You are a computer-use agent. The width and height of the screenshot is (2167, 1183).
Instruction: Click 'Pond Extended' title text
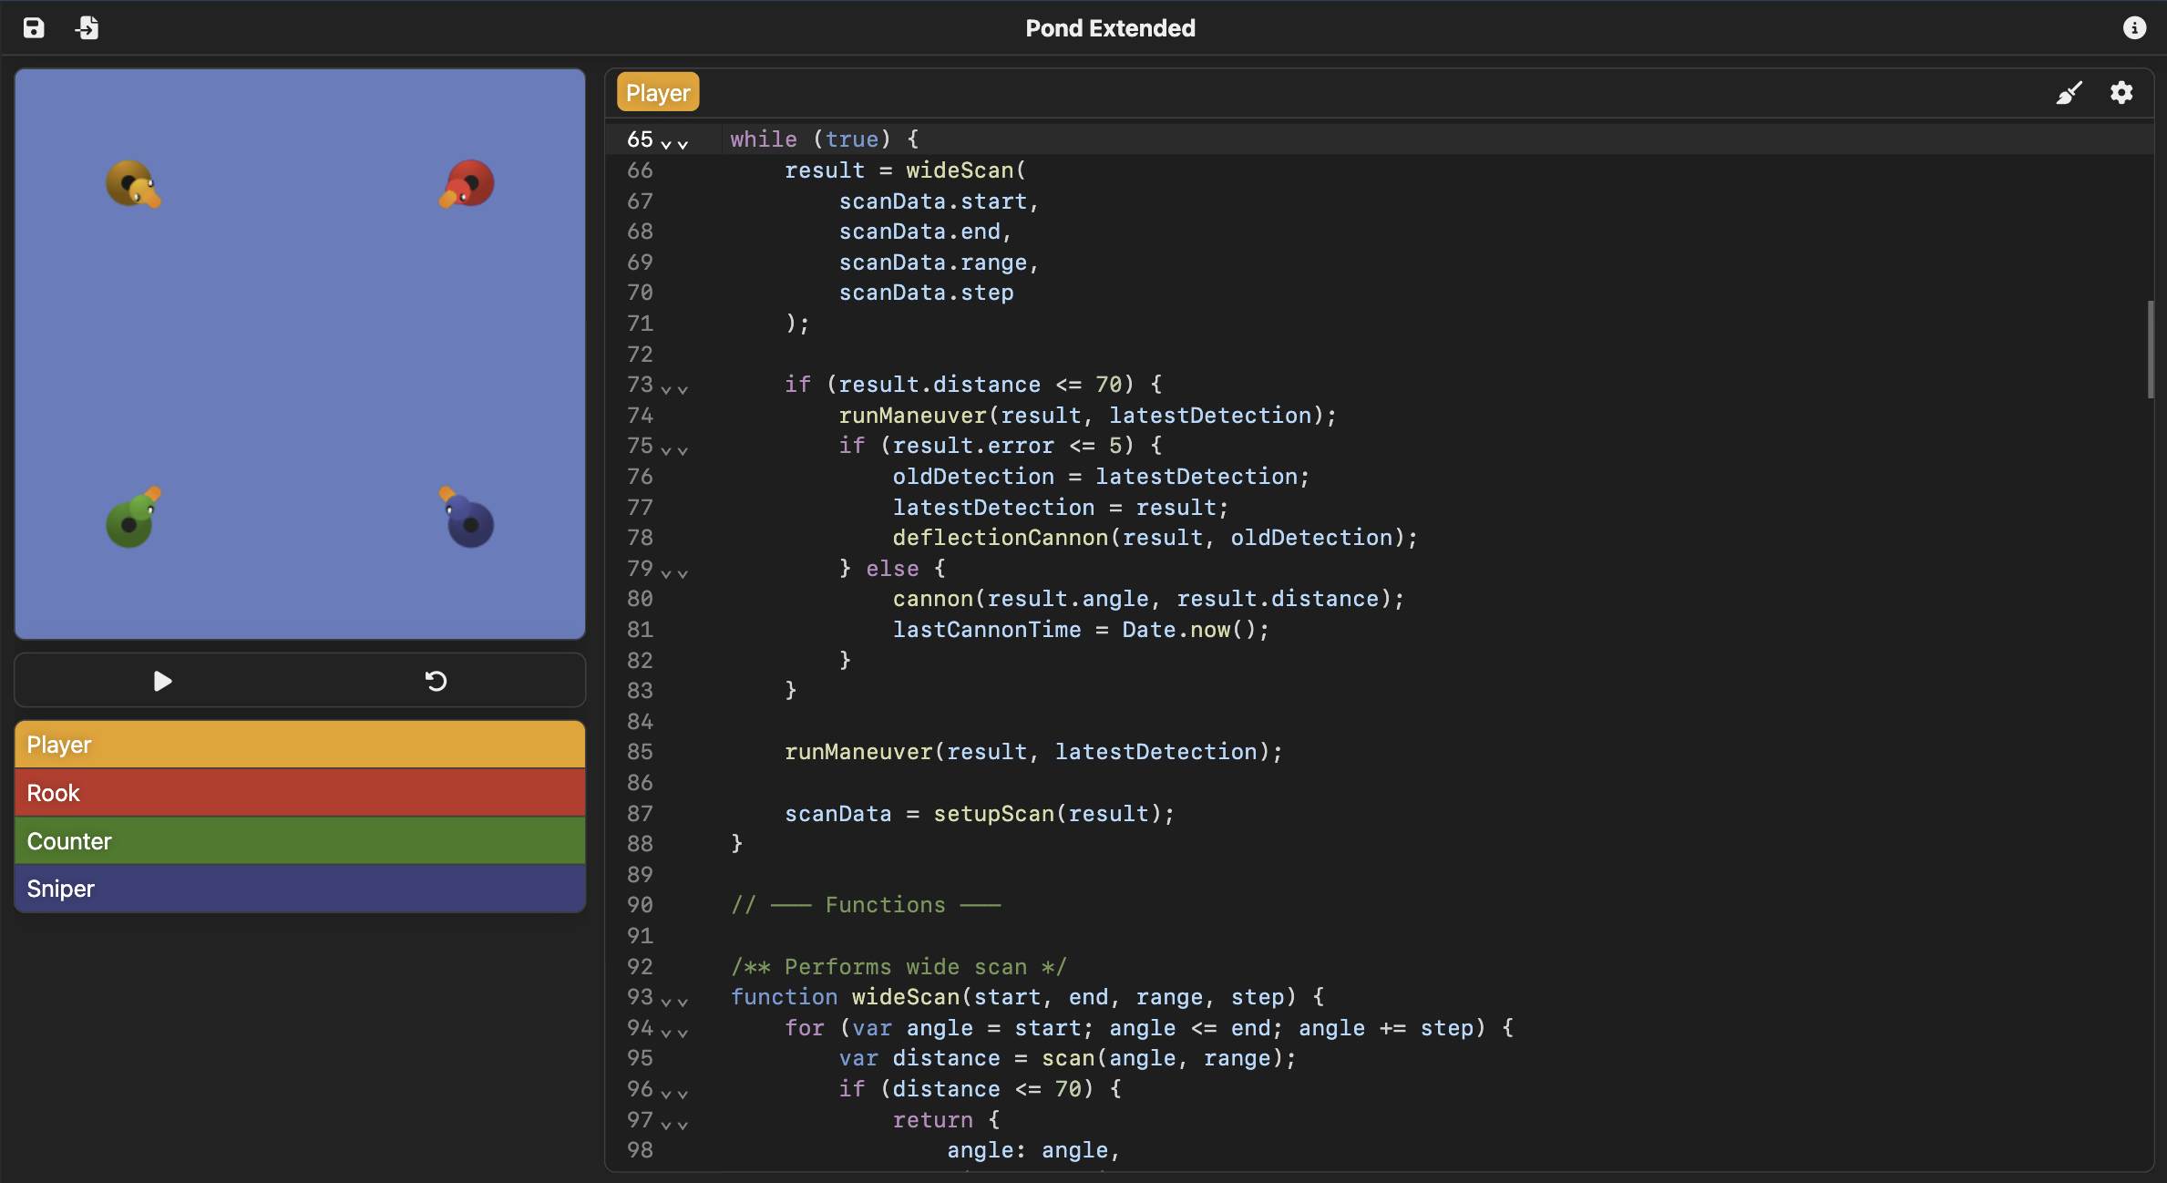click(x=1110, y=28)
